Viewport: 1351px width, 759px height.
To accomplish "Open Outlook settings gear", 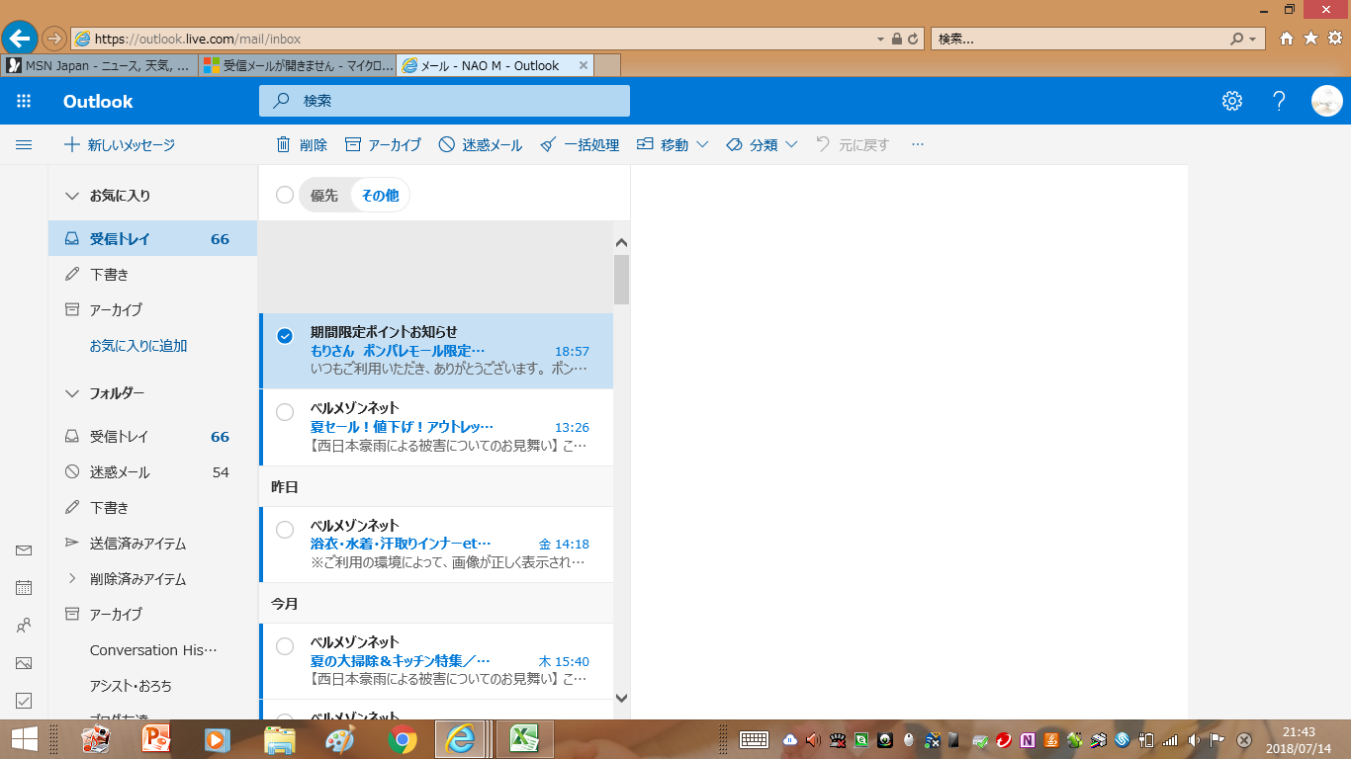I will 1231,101.
